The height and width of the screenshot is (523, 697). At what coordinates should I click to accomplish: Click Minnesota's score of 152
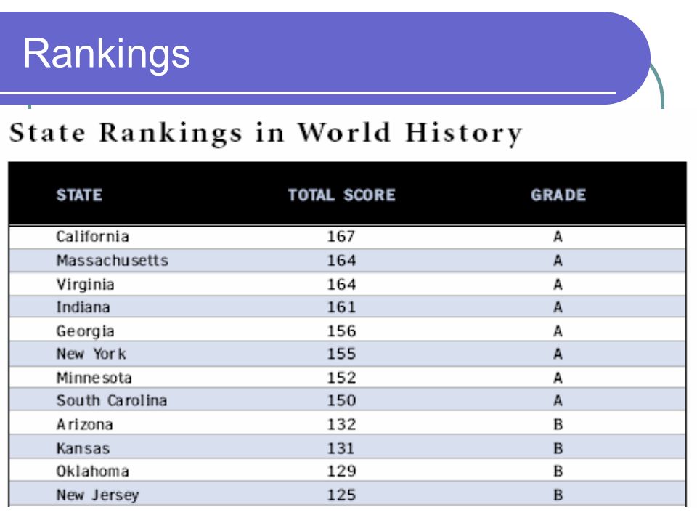point(341,378)
